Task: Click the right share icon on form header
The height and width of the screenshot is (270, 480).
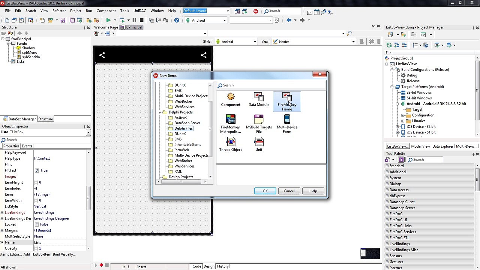Action: tap(204, 55)
